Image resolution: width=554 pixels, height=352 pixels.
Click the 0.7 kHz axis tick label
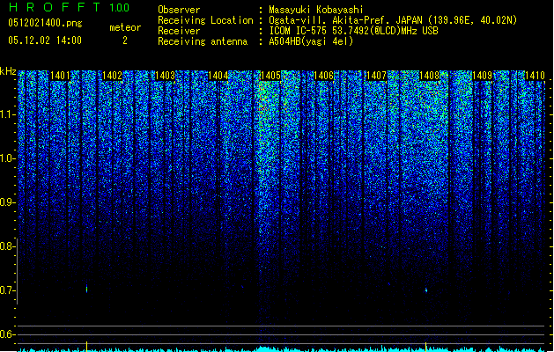pos(8,290)
